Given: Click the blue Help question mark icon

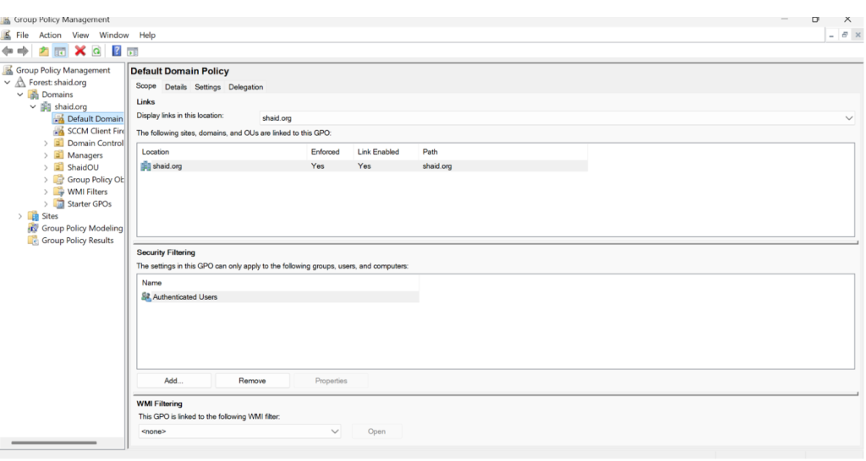Looking at the screenshot, I should click(x=117, y=52).
